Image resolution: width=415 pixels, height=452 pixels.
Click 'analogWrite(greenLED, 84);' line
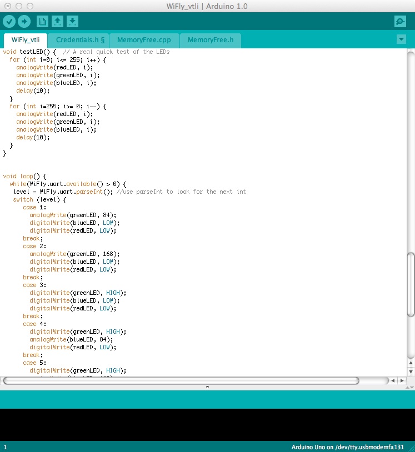pyautogui.click(x=73, y=215)
